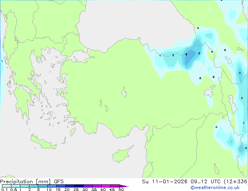Select the 25–30 mm navy legend swatch
This screenshot has width=248, height=191.
click(x=79, y=186)
